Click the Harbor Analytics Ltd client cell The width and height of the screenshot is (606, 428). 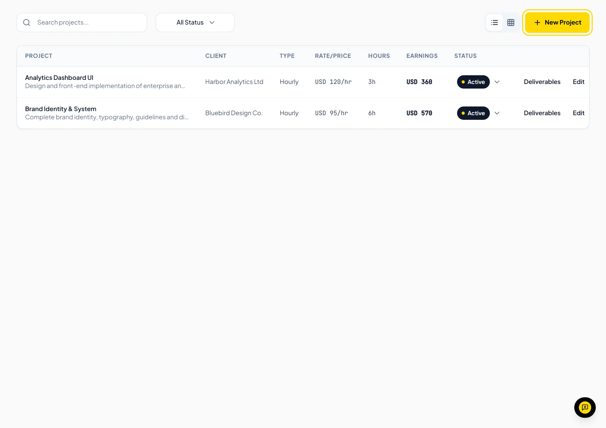234,82
